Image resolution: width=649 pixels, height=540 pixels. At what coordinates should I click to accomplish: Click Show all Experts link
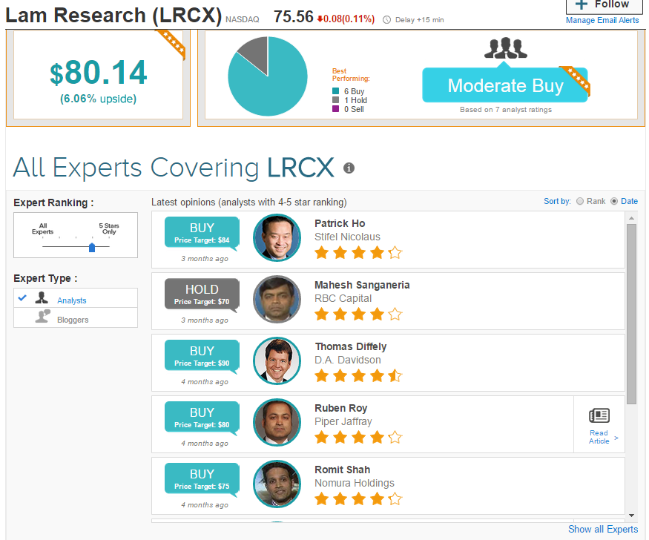pyautogui.click(x=603, y=529)
